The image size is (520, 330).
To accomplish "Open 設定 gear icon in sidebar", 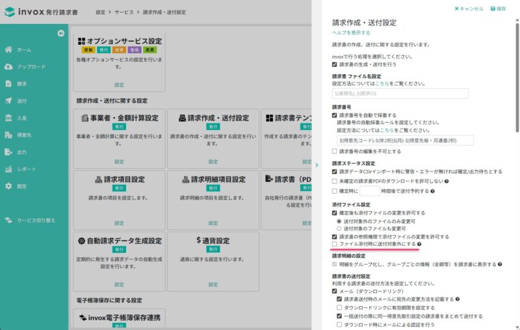I will (8, 186).
